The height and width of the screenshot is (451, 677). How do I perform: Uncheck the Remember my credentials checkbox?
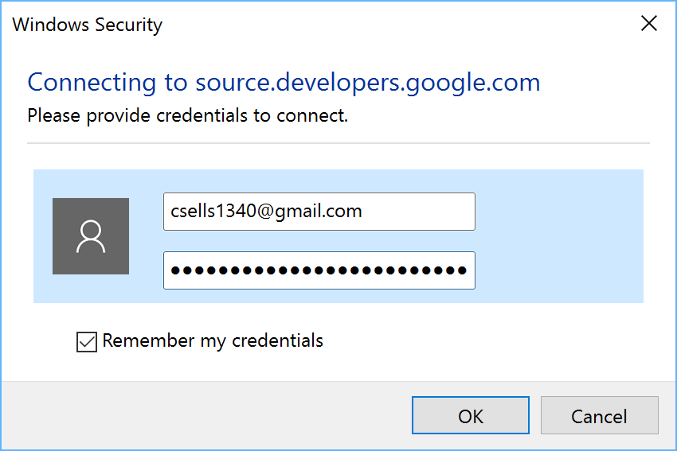(86, 342)
